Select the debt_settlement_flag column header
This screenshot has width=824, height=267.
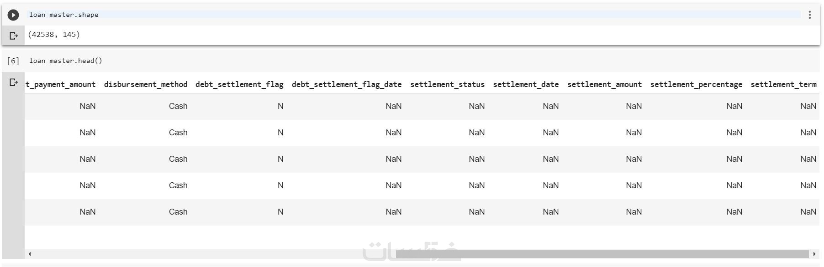[x=239, y=85]
